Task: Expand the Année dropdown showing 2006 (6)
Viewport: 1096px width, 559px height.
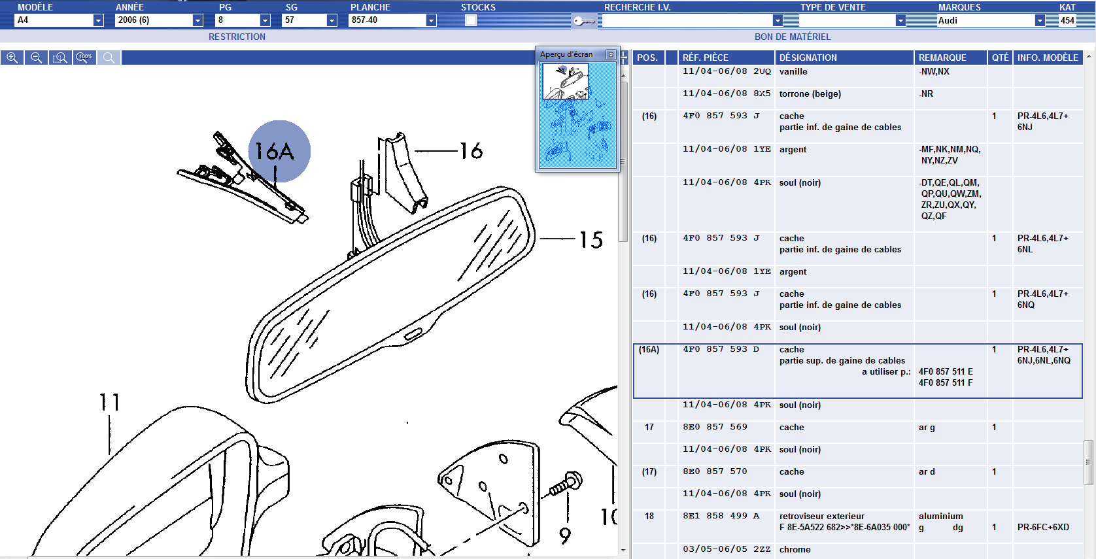Action: [197, 20]
